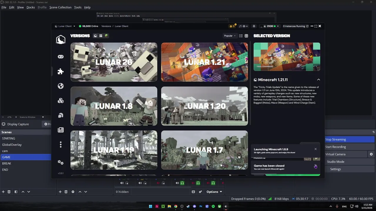
Task: Click the Spotify icon in the taskbar
Action: [213, 206]
